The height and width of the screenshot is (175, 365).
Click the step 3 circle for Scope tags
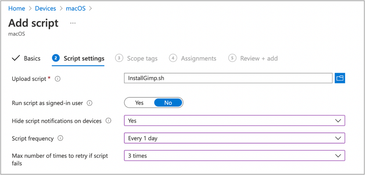119,58
